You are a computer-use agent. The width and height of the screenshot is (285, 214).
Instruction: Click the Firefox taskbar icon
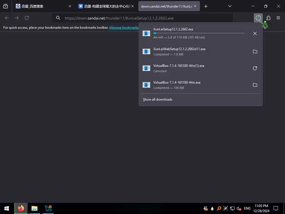[x=21, y=208]
